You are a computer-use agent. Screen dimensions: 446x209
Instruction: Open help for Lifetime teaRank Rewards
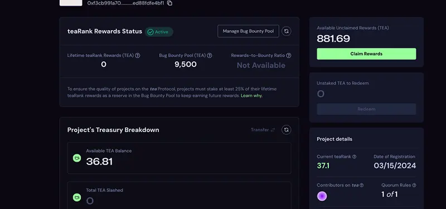(137, 55)
